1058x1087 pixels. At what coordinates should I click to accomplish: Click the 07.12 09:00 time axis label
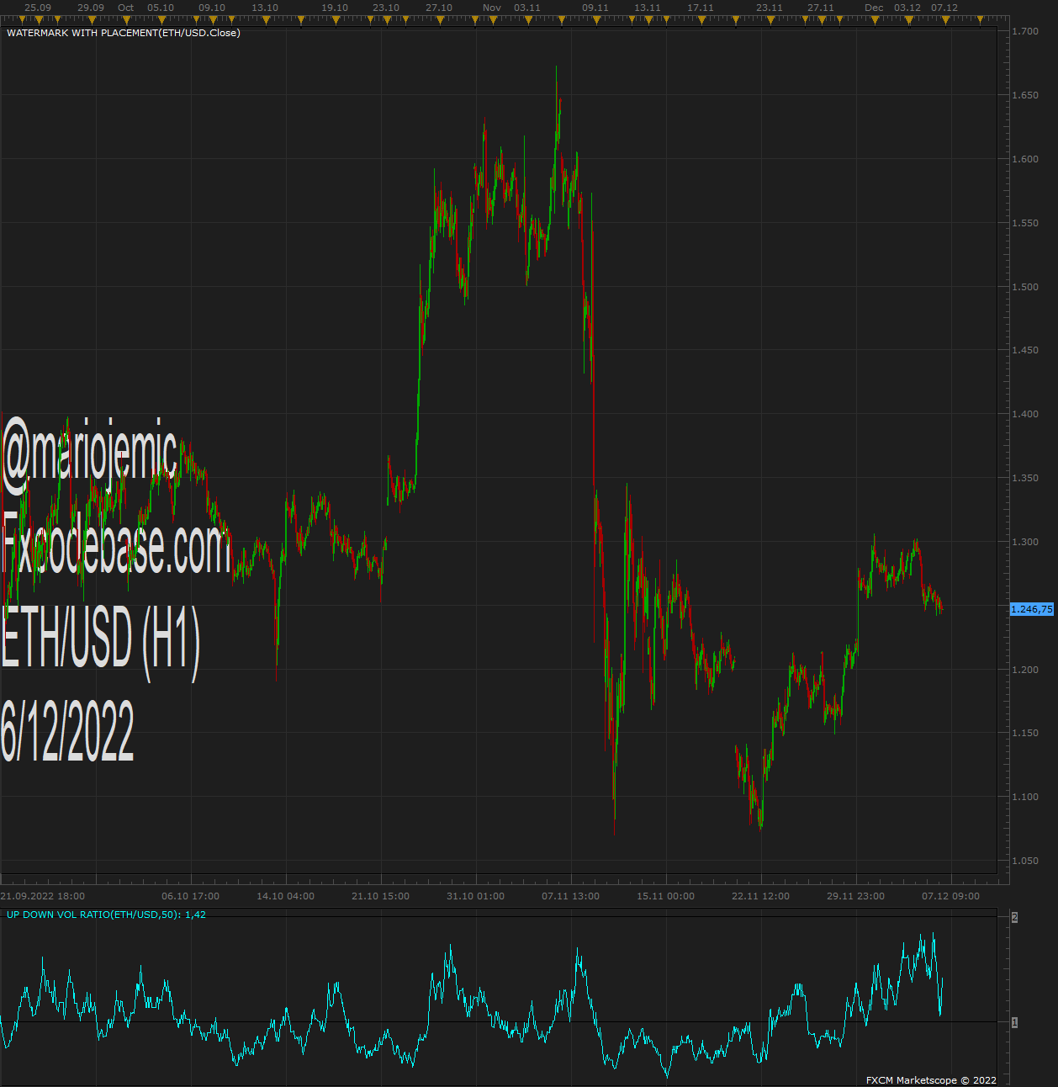coord(951,896)
